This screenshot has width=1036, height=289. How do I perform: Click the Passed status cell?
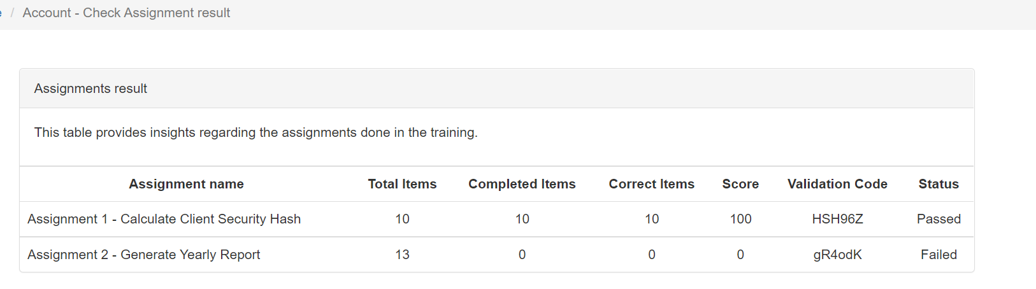[939, 219]
